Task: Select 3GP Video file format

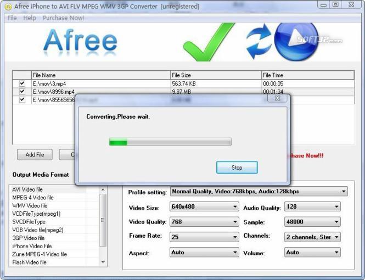Action: (x=28, y=238)
